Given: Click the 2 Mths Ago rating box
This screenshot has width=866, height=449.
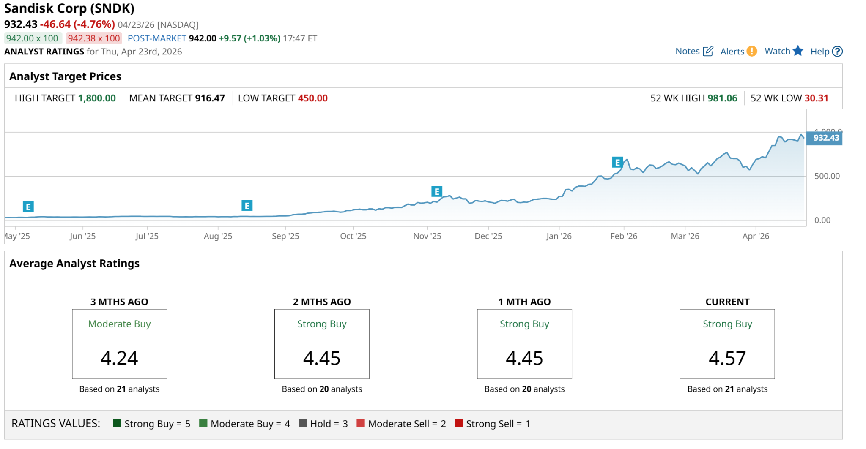Looking at the screenshot, I should [321, 344].
